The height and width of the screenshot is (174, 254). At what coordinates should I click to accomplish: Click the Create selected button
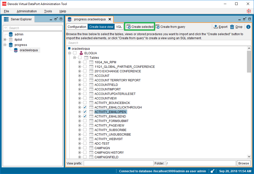pyautogui.click(x=140, y=27)
